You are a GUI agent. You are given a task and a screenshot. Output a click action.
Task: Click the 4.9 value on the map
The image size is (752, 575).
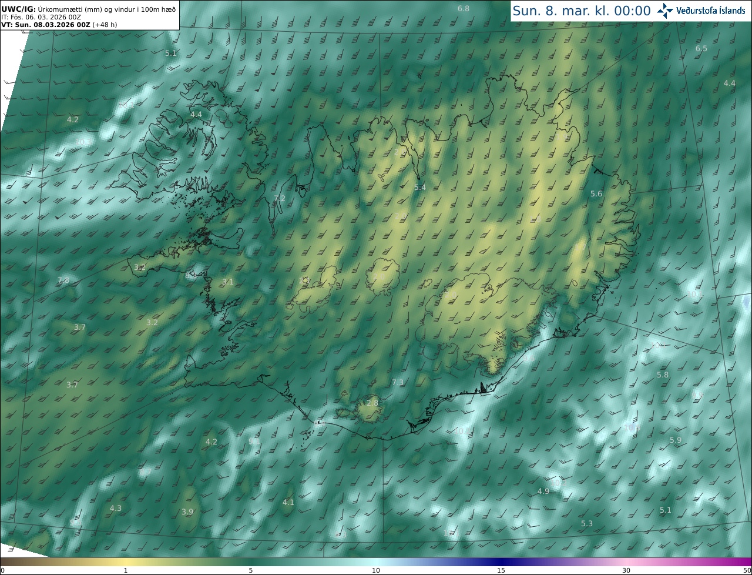[543, 491]
